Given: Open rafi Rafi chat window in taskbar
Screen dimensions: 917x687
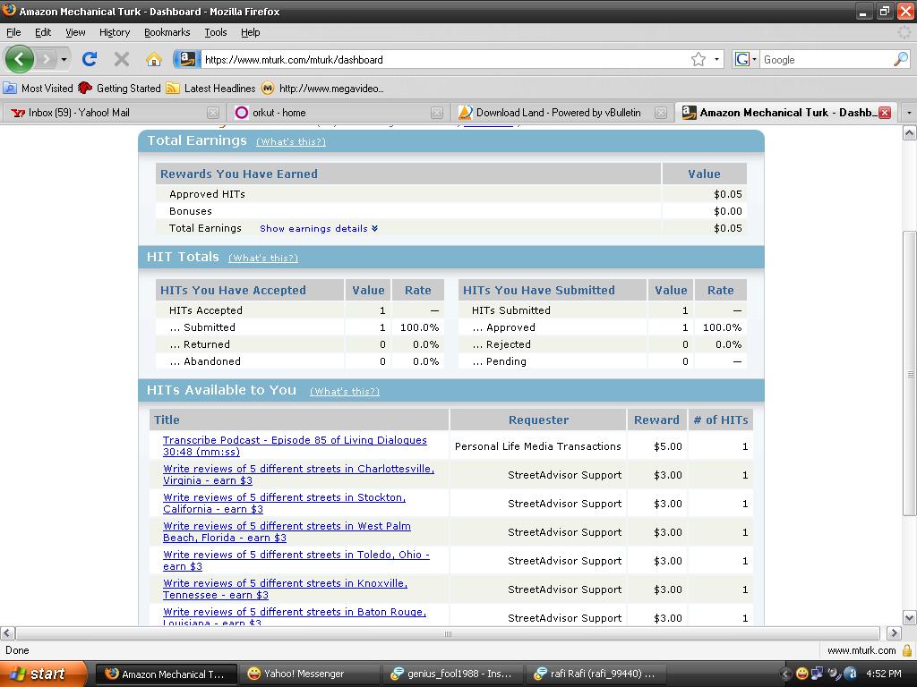Looking at the screenshot, I should pos(596,674).
